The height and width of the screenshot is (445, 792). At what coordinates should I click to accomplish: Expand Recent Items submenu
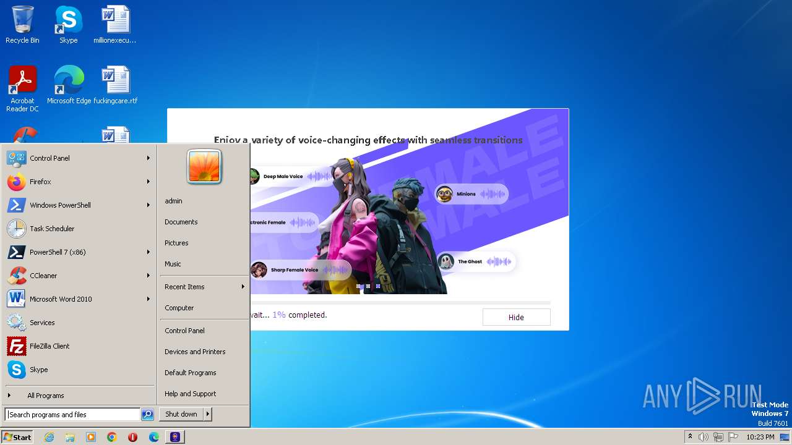pyautogui.click(x=204, y=287)
